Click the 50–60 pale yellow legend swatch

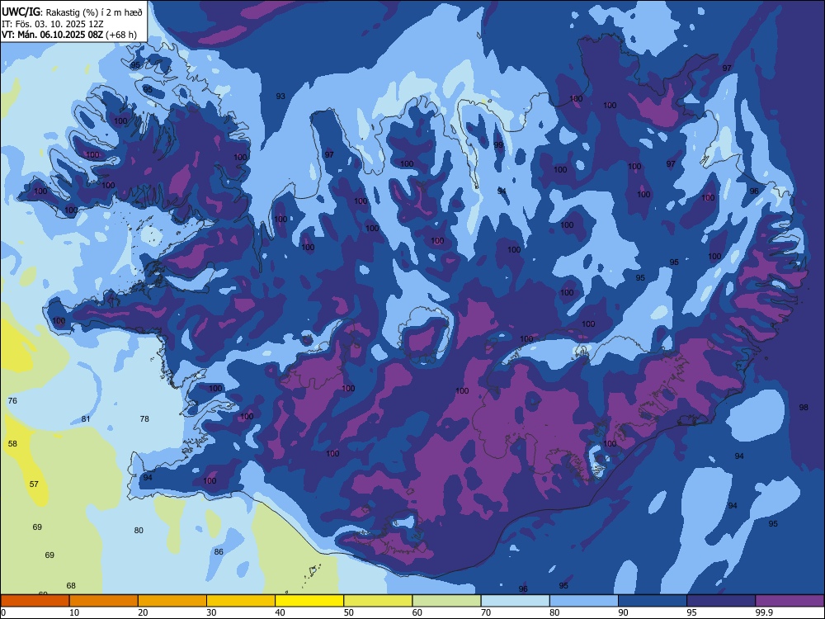coord(378,601)
